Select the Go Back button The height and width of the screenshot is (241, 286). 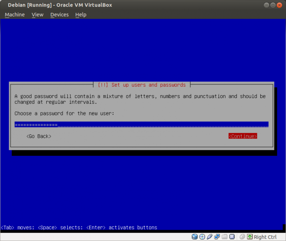39,136
